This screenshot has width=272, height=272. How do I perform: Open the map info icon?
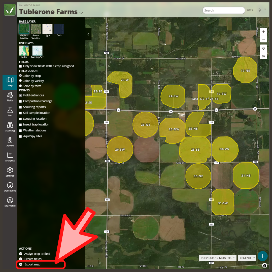tap(264, 265)
